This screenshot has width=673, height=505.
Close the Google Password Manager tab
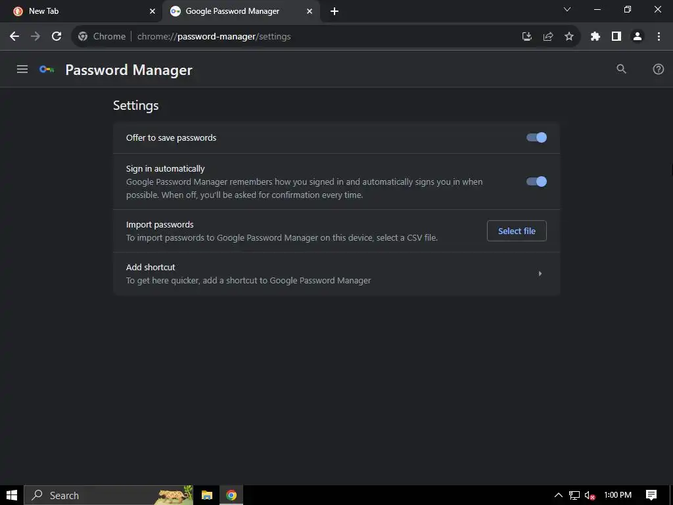click(310, 12)
